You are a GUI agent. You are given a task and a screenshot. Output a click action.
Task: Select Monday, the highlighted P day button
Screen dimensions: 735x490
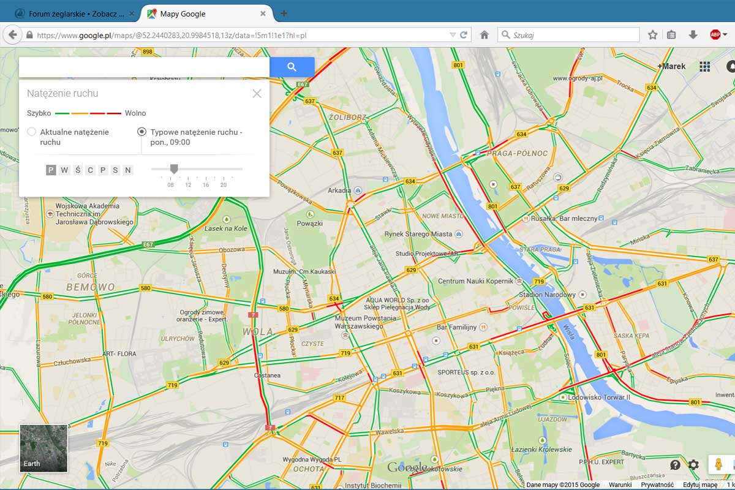[51, 170]
